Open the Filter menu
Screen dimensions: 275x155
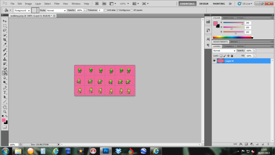tap(57, 4)
